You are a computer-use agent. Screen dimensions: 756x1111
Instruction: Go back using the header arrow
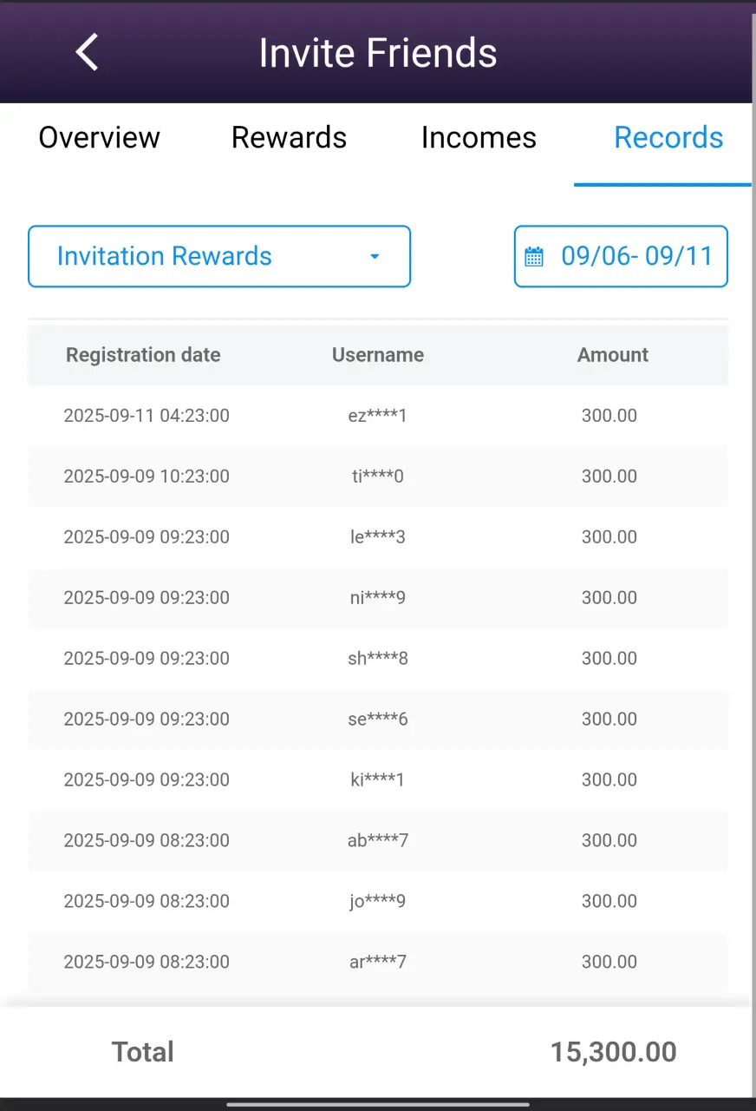tap(87, 52)
